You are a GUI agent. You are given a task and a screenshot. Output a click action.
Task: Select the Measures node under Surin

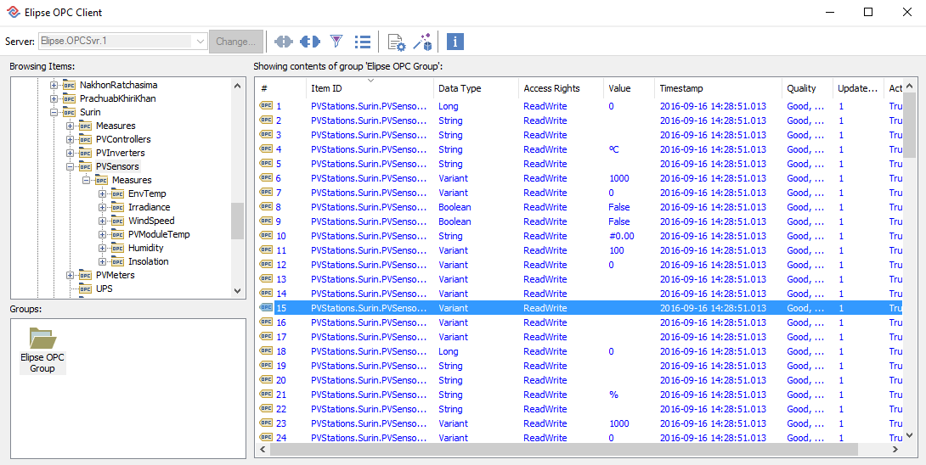pos(116,126)
